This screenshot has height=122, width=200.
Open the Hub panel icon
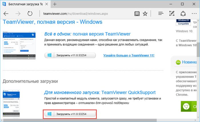[x=161, y=14]
